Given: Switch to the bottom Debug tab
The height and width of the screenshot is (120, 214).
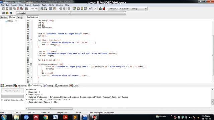Looking at the screenshot, I should [x=48, y=86].
